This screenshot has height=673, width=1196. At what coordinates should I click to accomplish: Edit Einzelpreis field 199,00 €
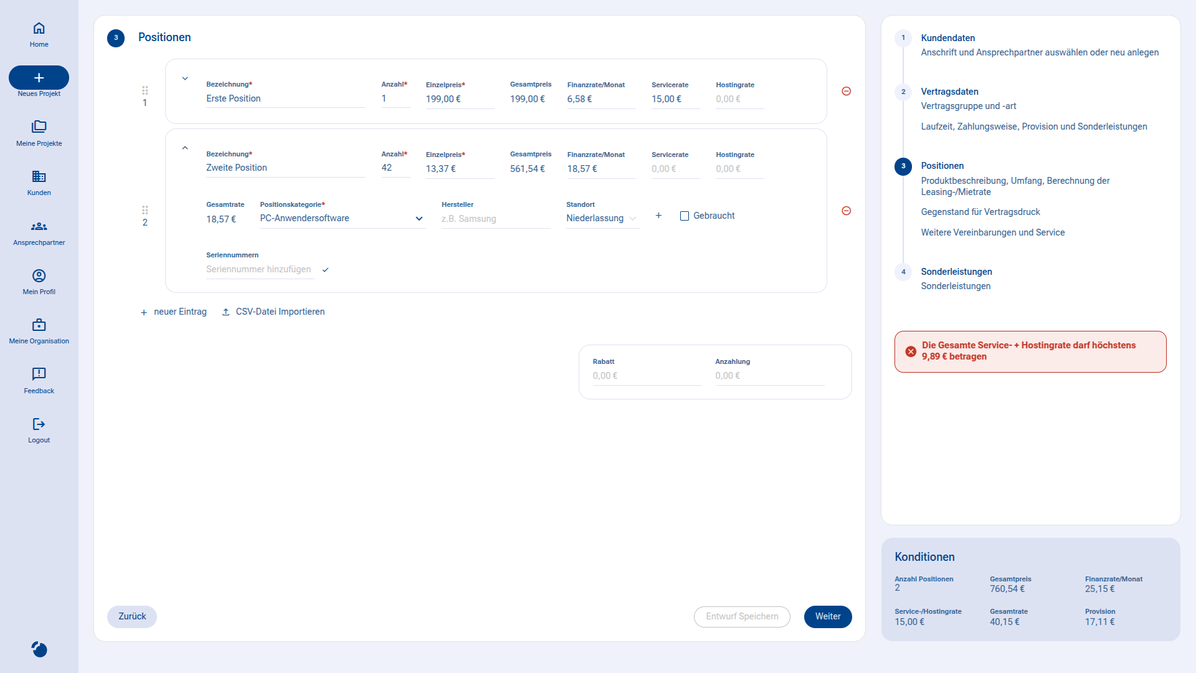[x=460, y=99]
